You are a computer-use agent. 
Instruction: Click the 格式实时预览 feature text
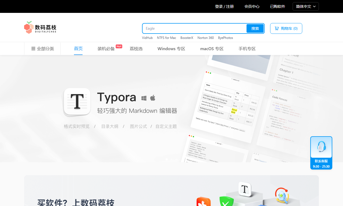pos(77,126)
